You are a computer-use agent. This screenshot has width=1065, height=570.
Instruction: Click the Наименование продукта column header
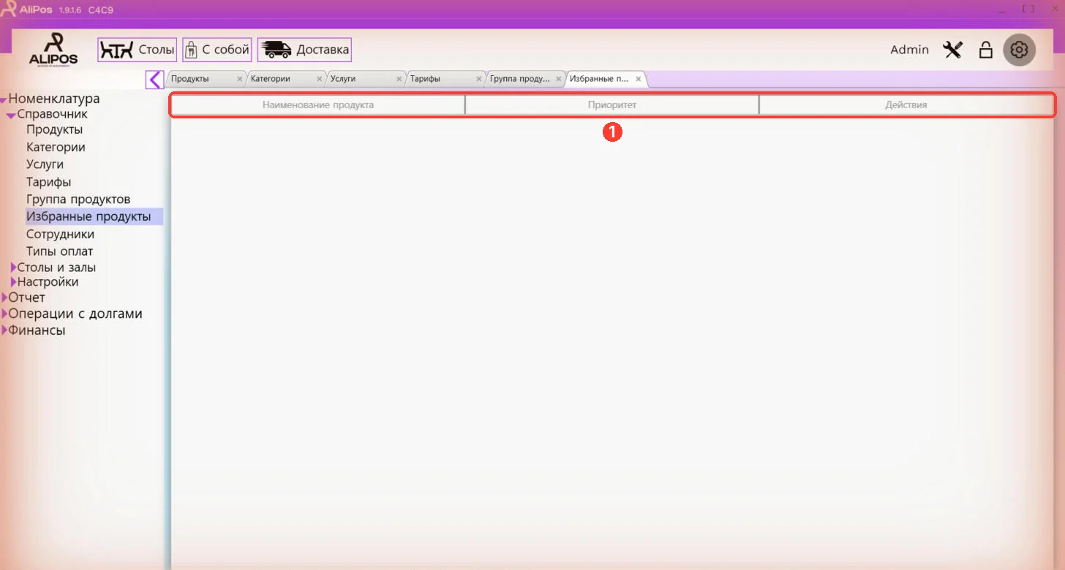[318, 105]
